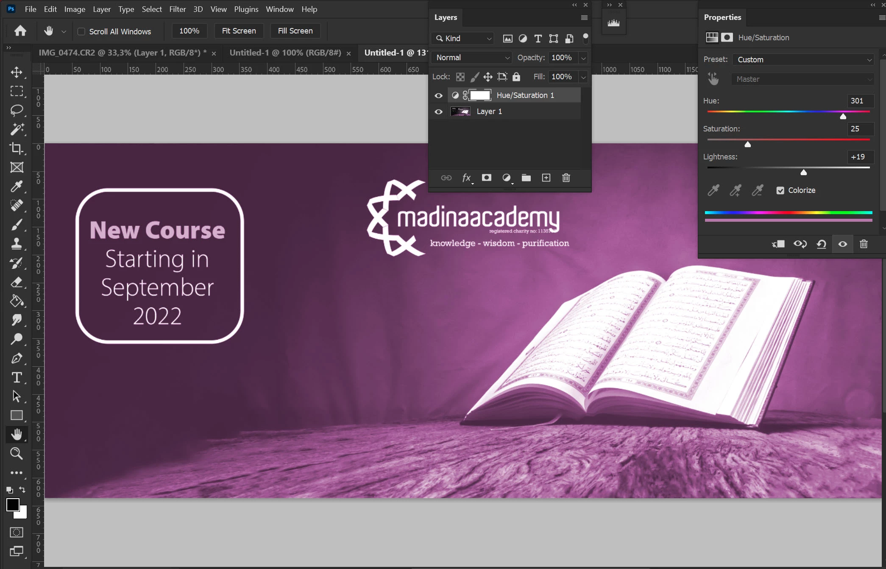
Task: Switch to IMG_0474.CR2 document tab
Action: (x=123, y=53)
